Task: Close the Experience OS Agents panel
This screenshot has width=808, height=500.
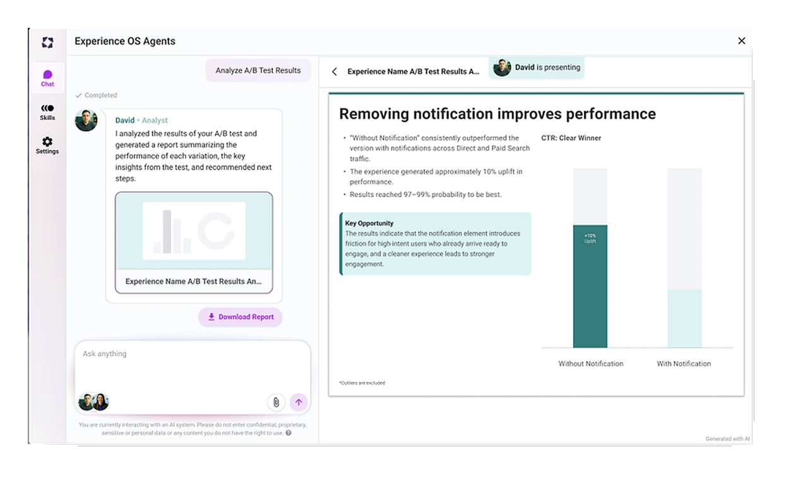Action: pos(742,41)
